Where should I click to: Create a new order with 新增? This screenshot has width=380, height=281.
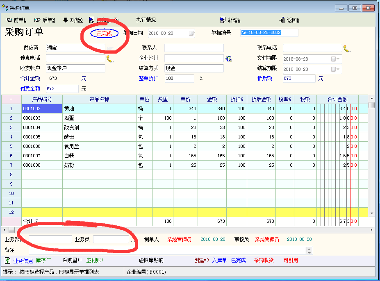tap(230, 20)
